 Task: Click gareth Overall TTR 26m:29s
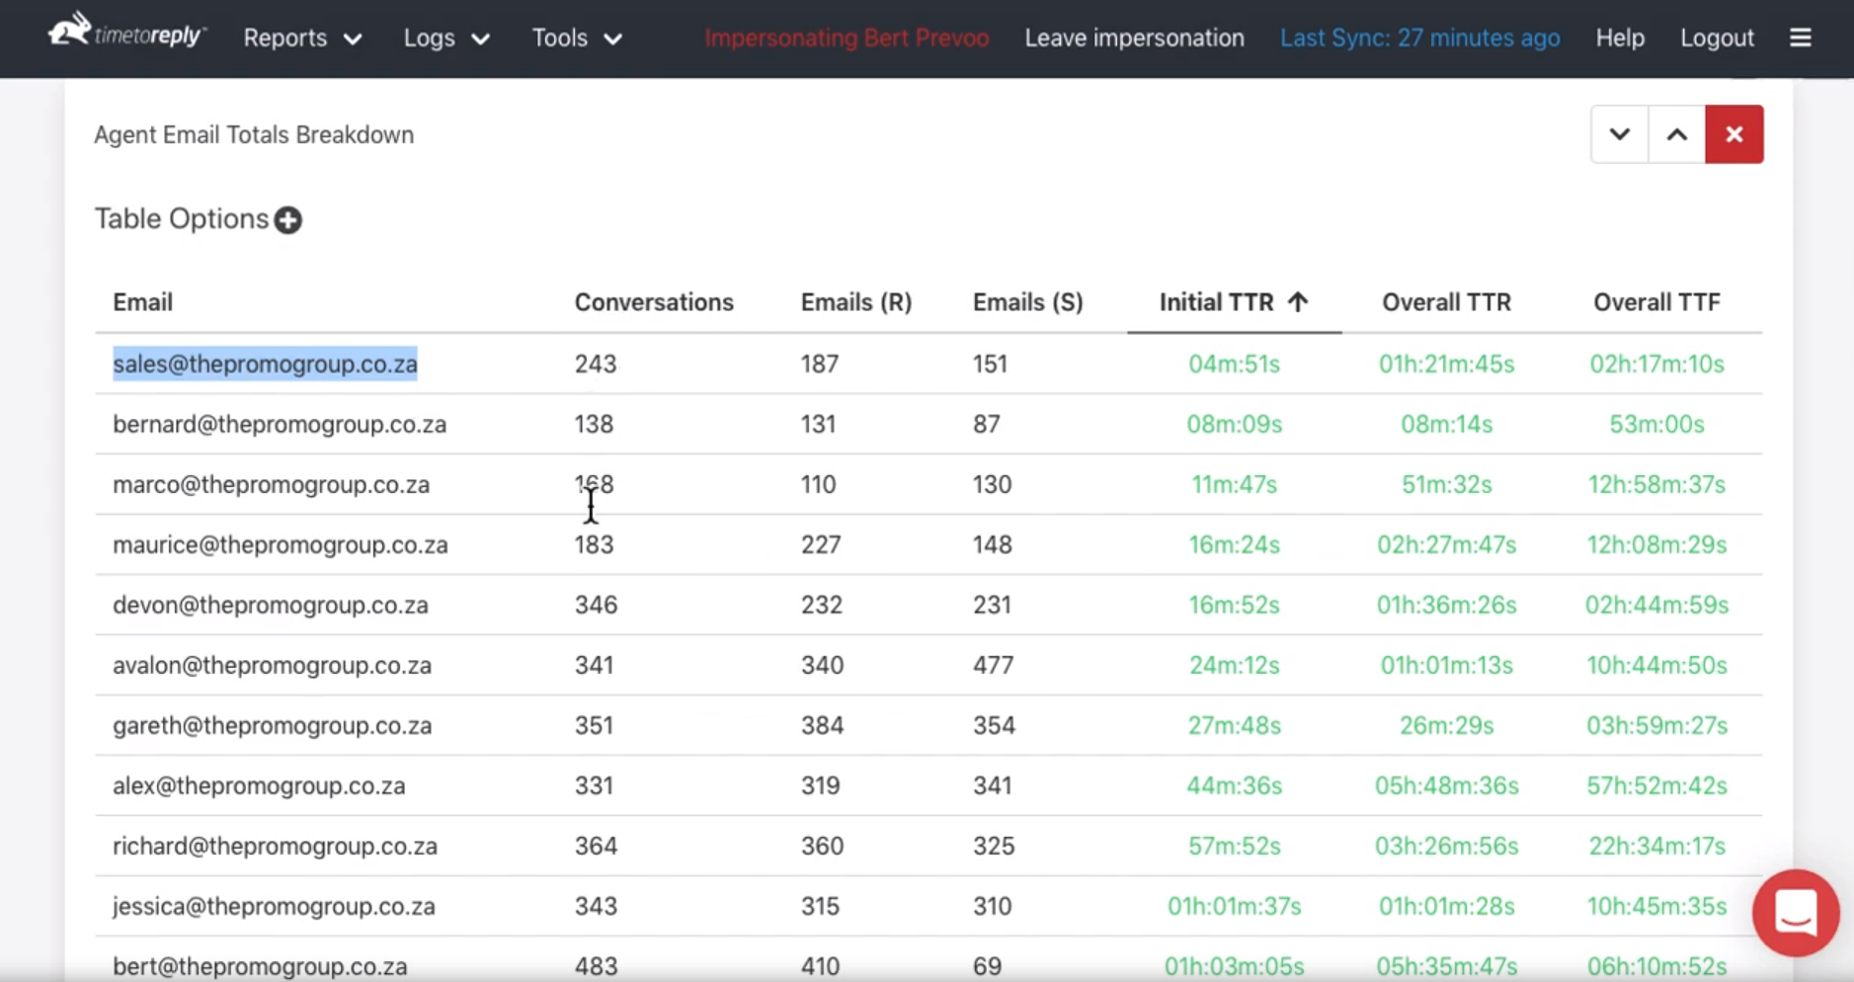[1446, 725]
